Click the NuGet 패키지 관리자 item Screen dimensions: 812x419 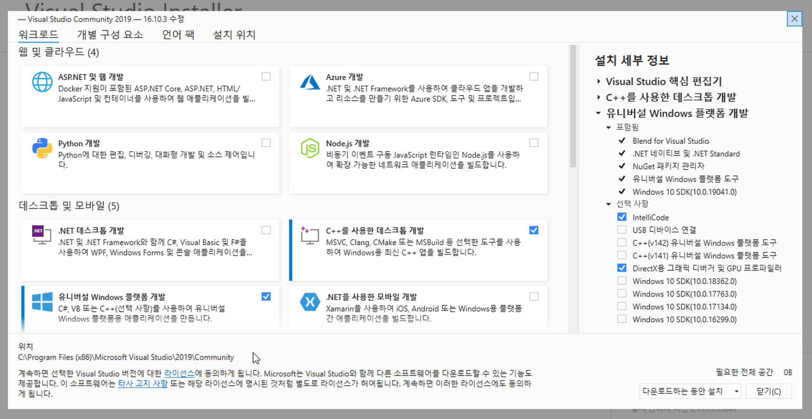coord(668,166)
